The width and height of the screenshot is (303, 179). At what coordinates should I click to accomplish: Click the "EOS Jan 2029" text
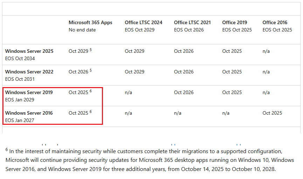(x=20, y=100)
